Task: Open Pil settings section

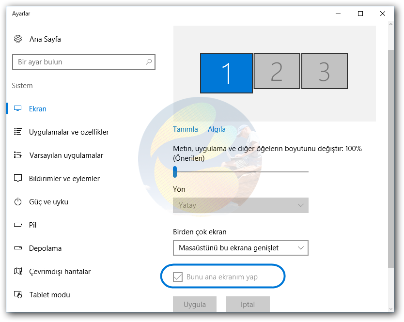Action: coord(33,225)
